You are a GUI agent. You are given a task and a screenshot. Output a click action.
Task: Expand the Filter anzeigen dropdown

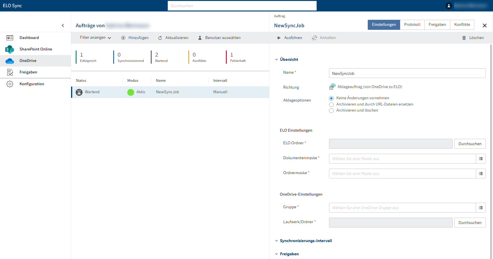coord(95,38)
